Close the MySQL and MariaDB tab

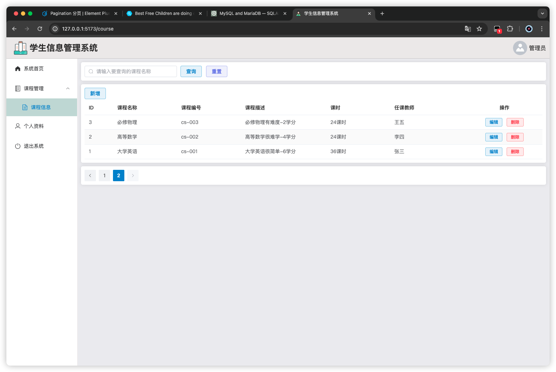[x=285, y=14]
